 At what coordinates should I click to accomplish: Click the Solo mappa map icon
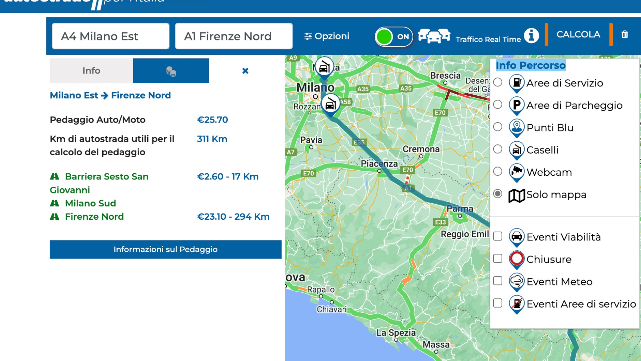click(x=517, y=195)
